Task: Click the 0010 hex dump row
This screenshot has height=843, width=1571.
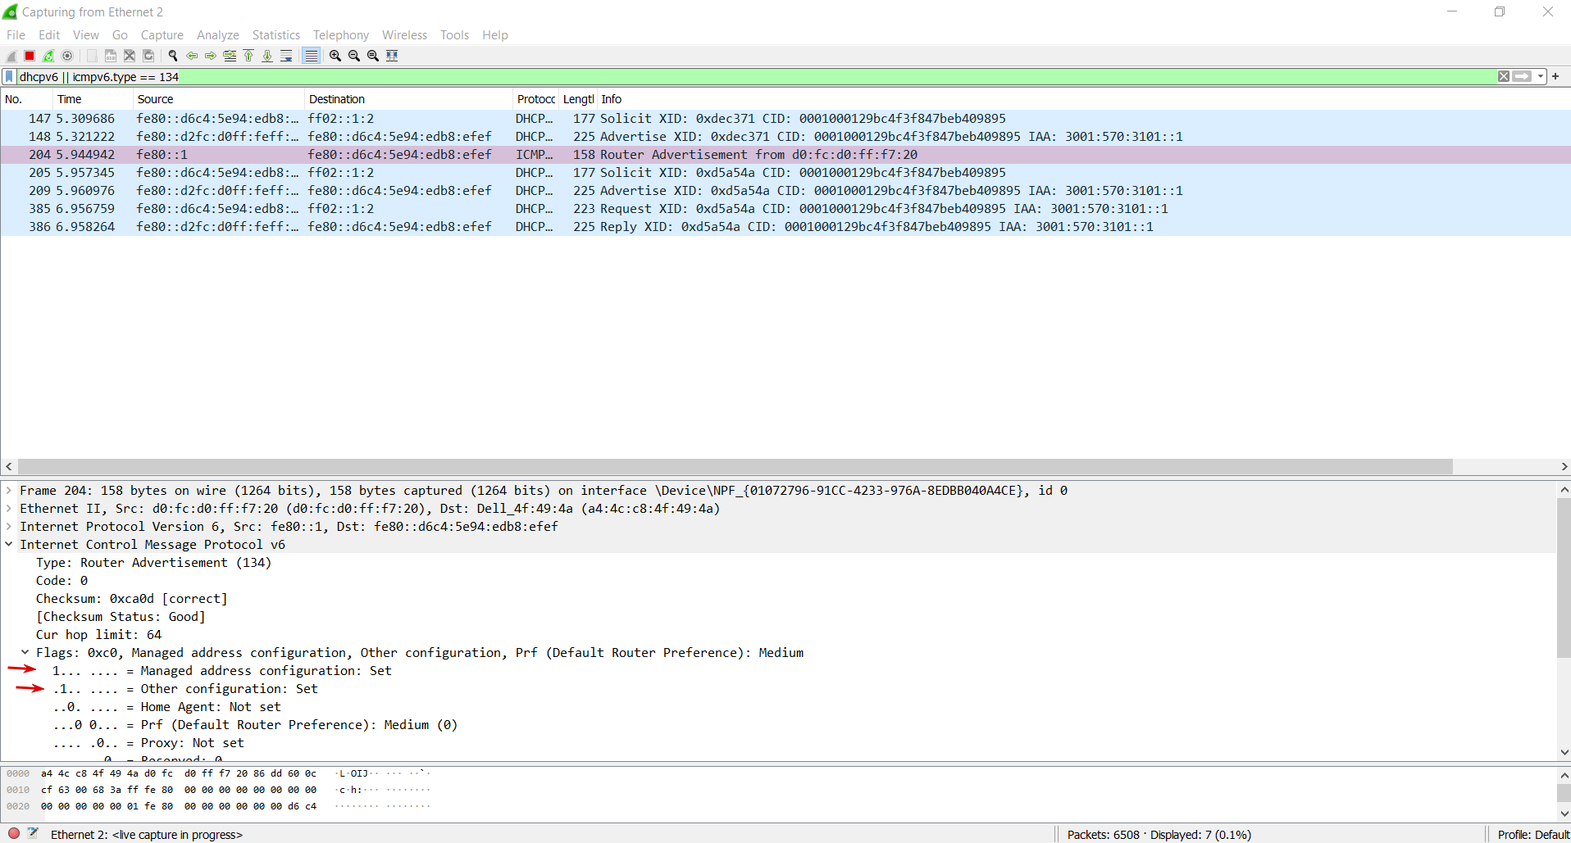Action: [218, 791]
